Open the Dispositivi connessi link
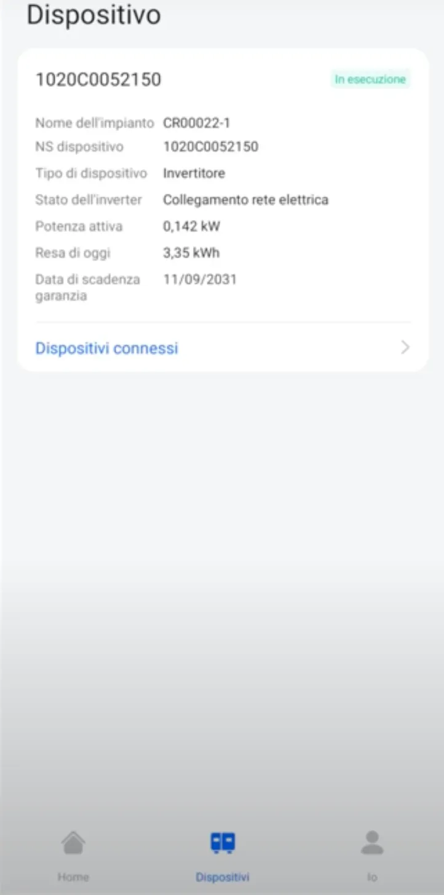This screenshot has height=895, width=444. point(106,348)
